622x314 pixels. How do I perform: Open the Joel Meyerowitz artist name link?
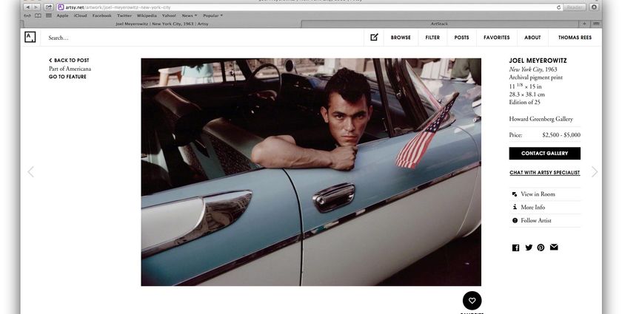[x=538, y=61]
